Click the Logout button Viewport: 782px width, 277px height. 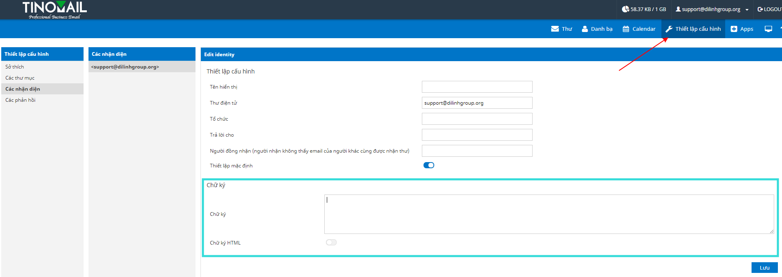click(x=770, y=9)
